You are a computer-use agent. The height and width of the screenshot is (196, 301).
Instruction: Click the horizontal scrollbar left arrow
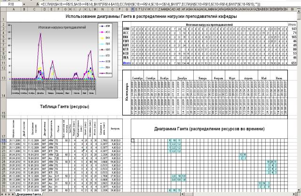[x=182, y=194]
